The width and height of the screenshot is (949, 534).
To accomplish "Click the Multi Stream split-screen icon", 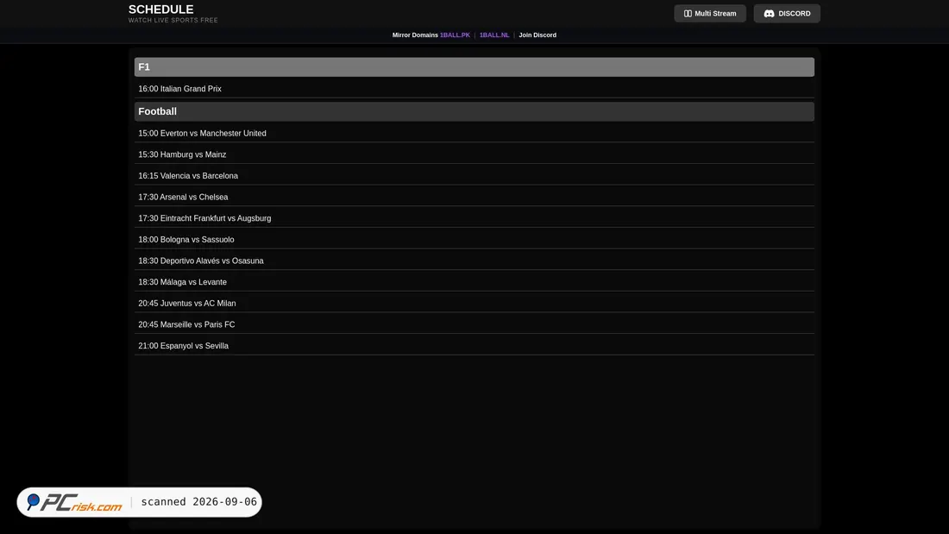I will tap(688, 13).
